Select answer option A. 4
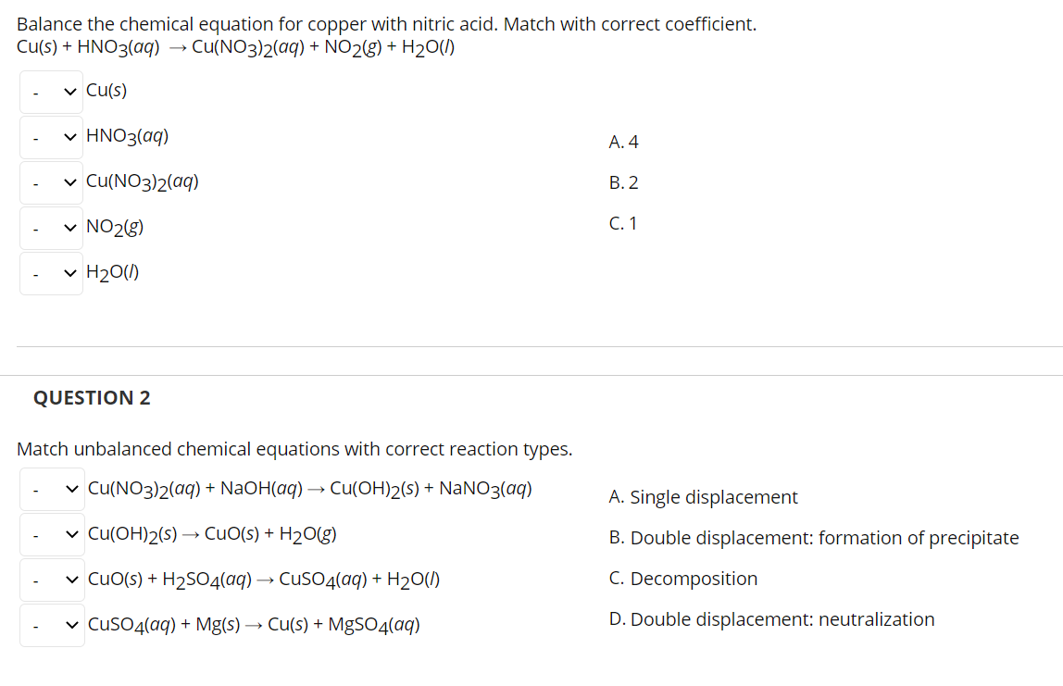 tap(622, 141)
